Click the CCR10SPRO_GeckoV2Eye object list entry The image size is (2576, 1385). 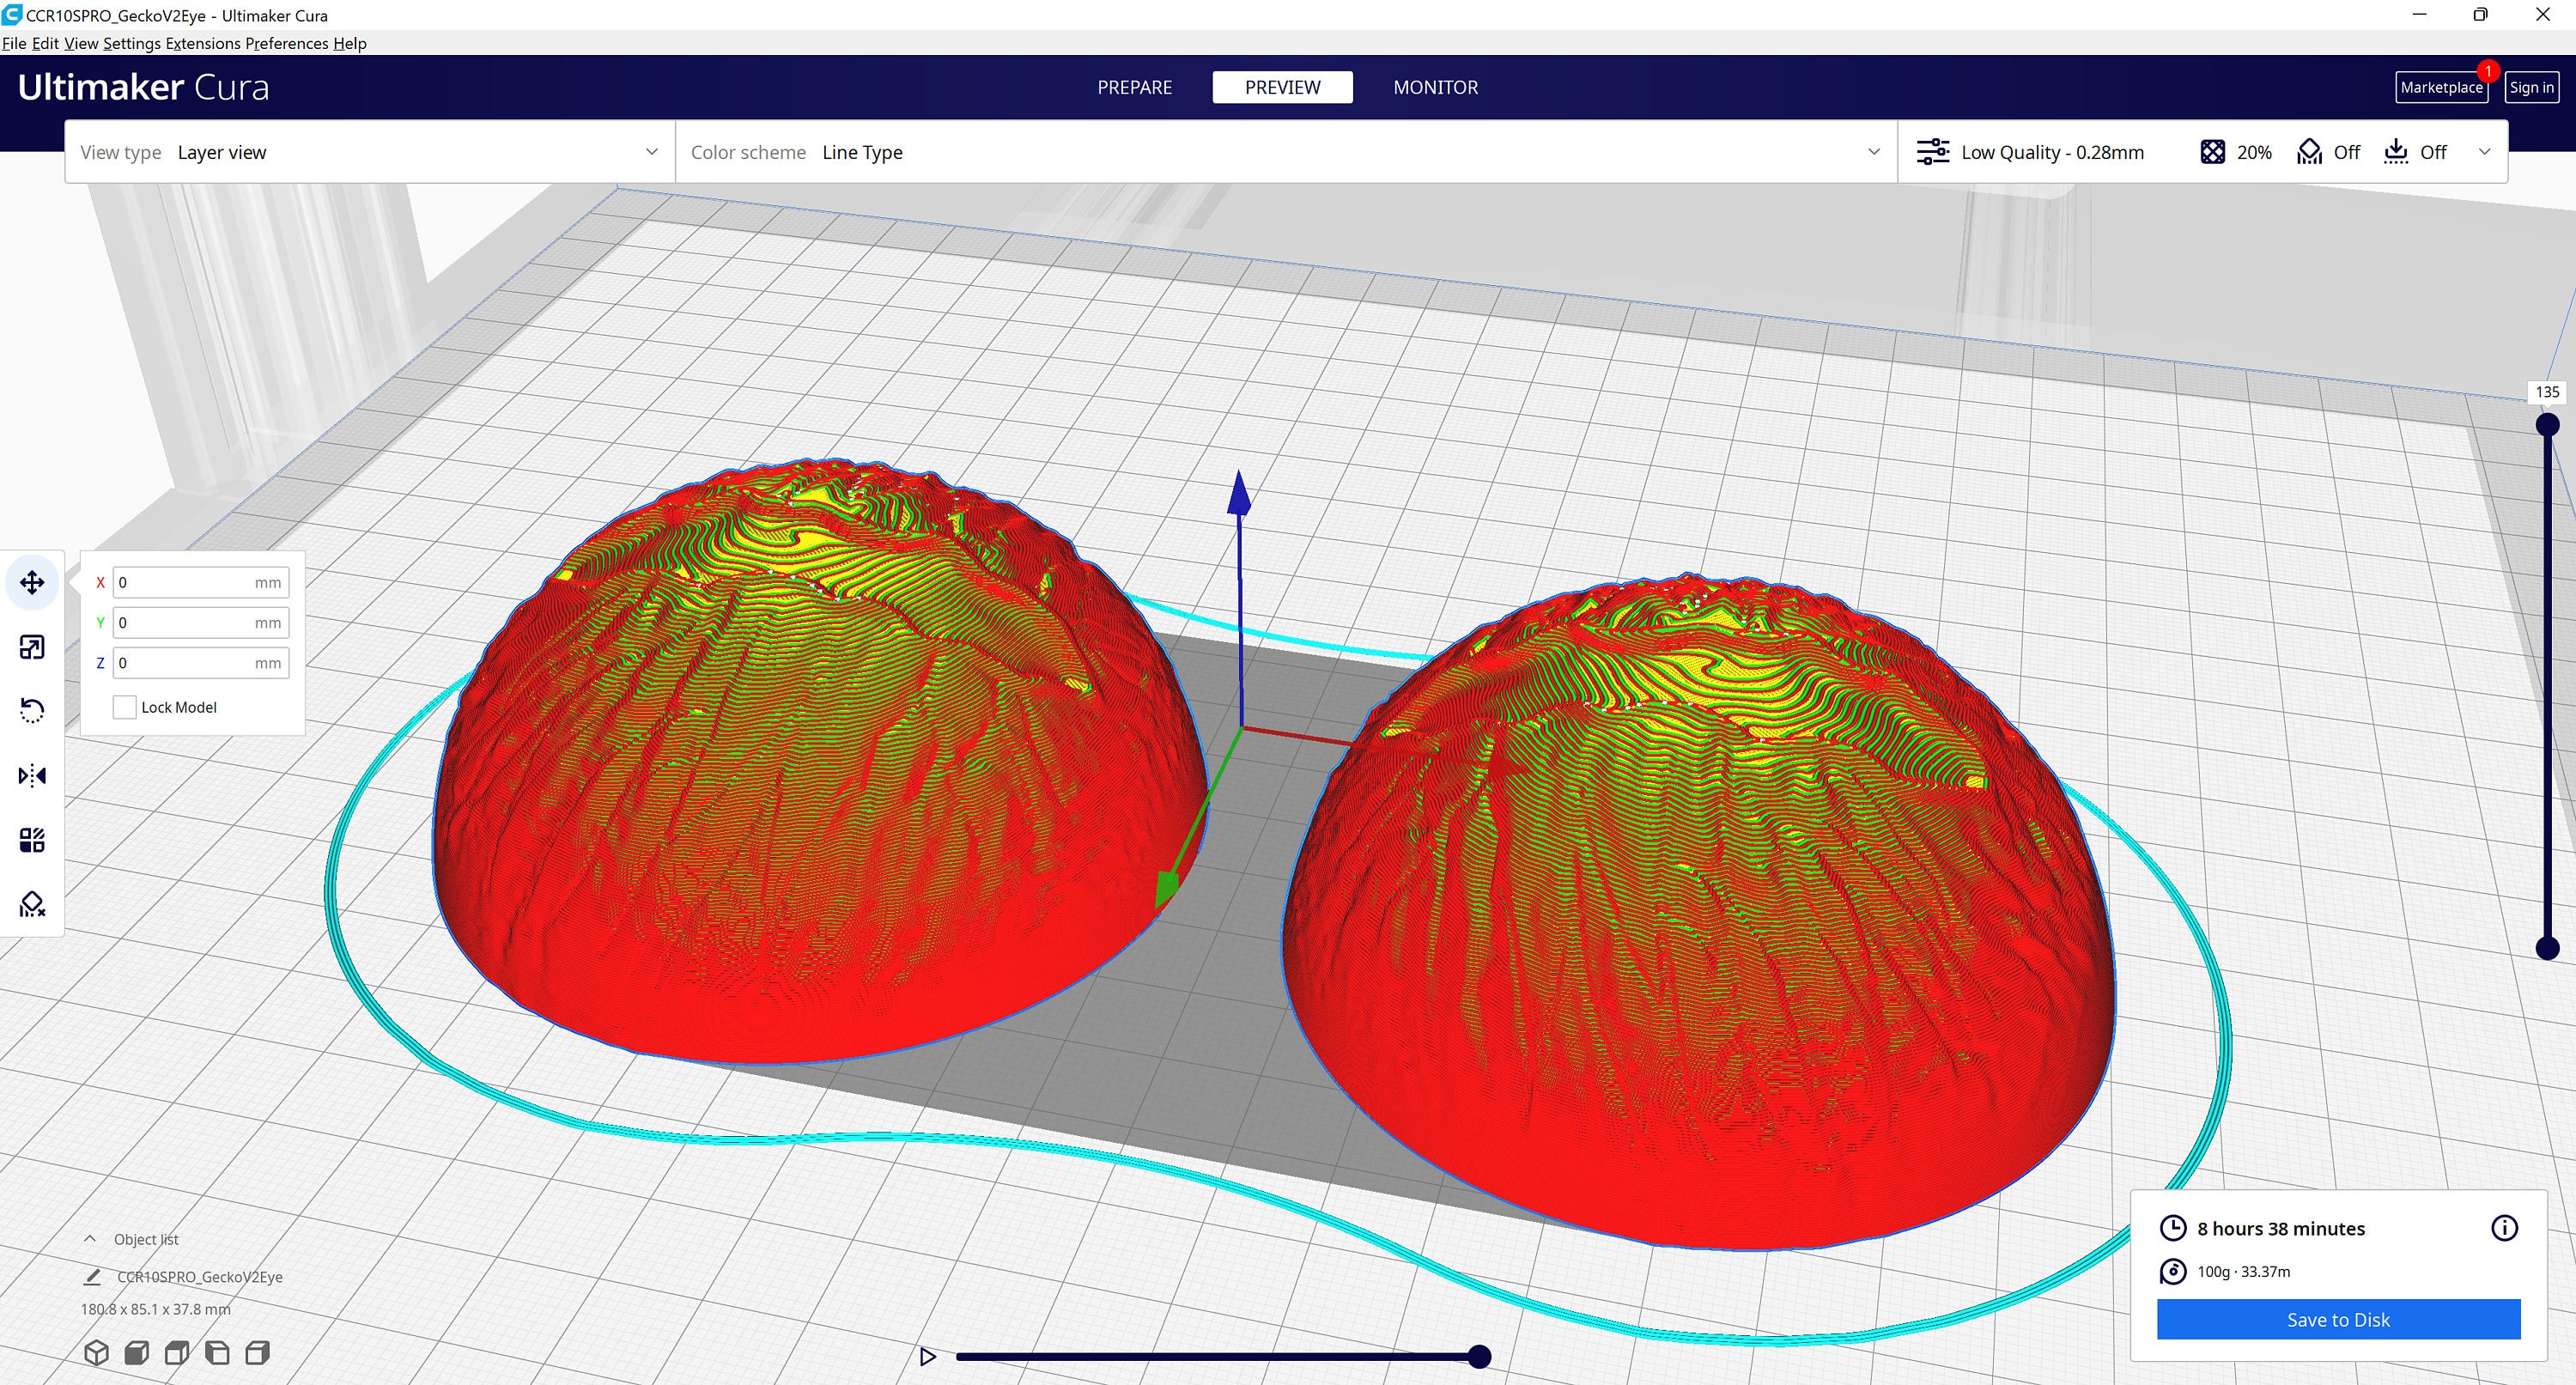(198, 1276)
